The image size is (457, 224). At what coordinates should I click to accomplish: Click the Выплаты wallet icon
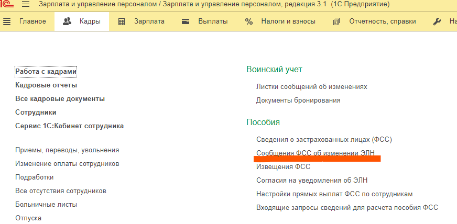click(x=186, y=21)
